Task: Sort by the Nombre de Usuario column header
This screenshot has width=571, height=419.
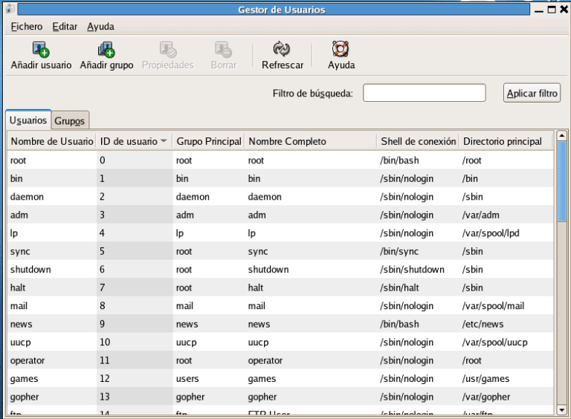Action: coord(52,141)
